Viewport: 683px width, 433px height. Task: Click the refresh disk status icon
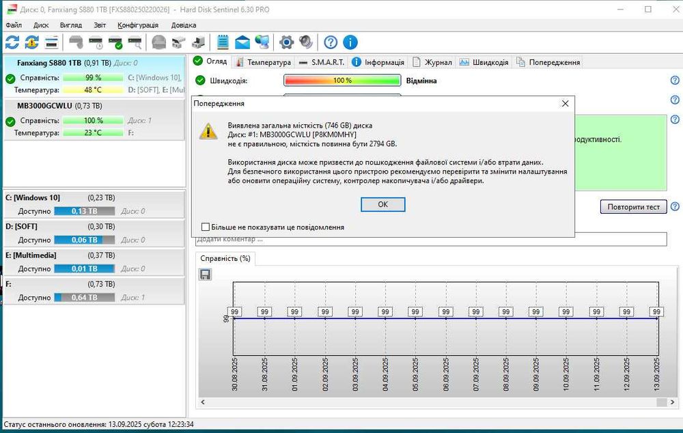(12, 42)
